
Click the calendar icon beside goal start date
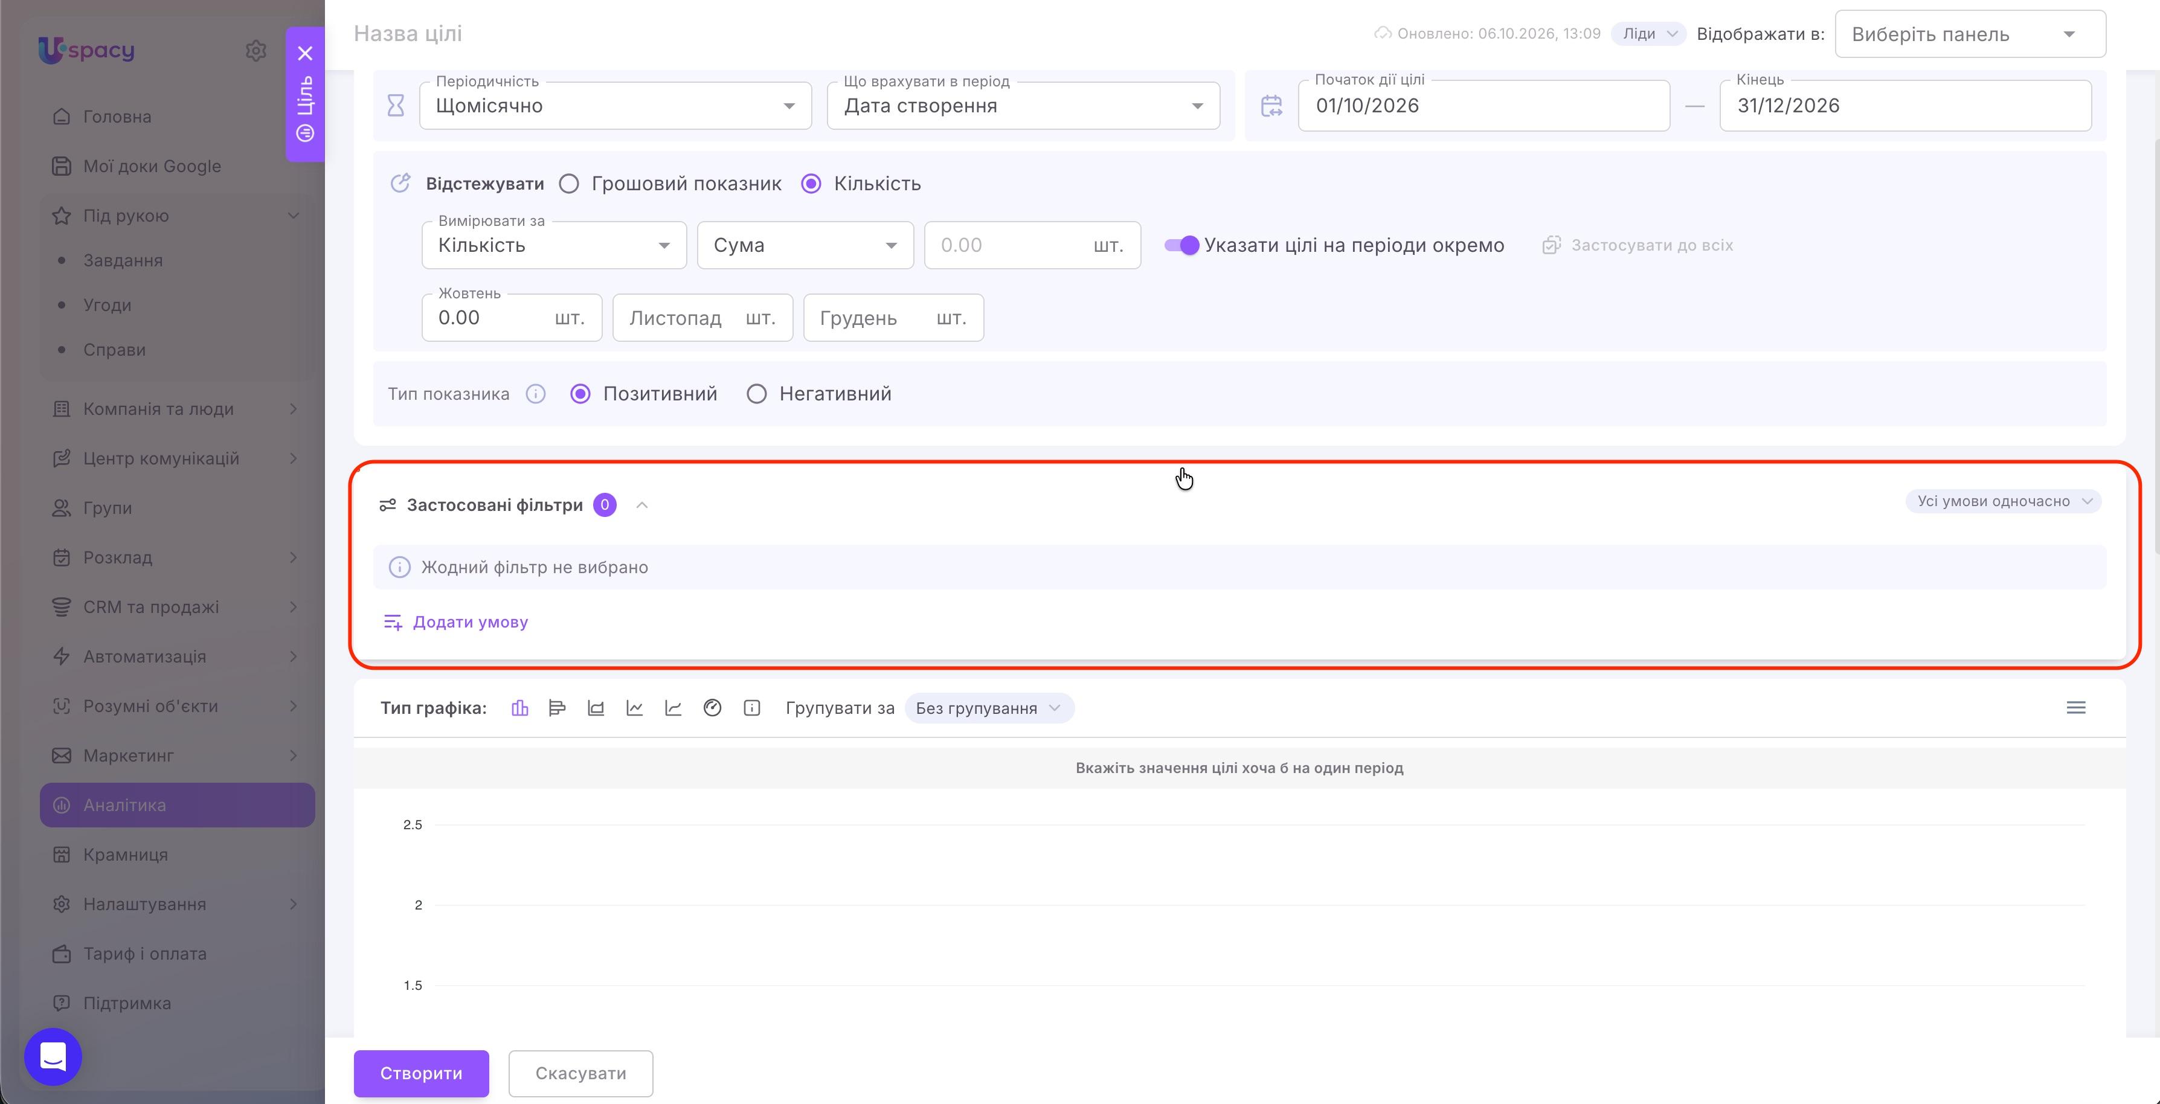1271,106
